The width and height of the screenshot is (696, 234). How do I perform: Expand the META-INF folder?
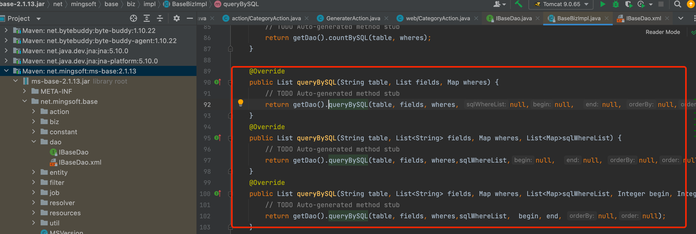coord(25,91)
